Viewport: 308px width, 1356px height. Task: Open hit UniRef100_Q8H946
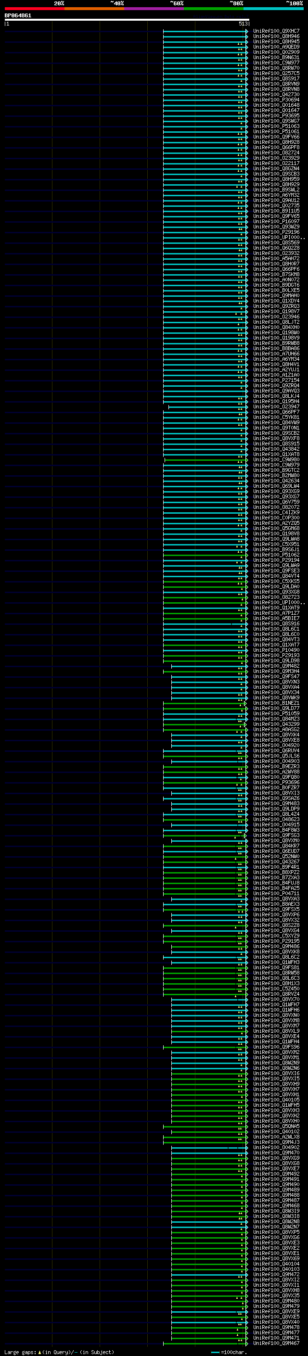click(276, 37)
